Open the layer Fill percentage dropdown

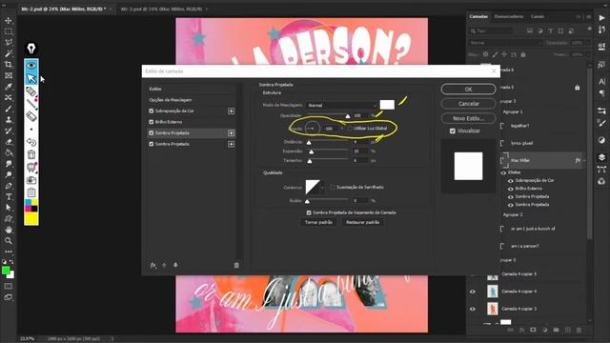588,55
